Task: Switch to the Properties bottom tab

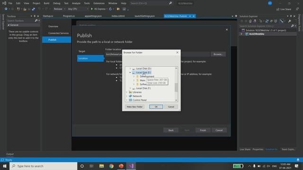Action: point(258,149)
